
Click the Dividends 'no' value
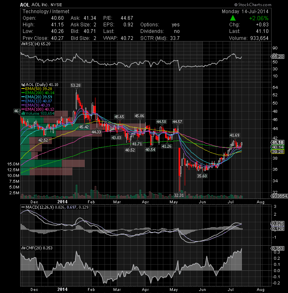click(x=177, y=31)
